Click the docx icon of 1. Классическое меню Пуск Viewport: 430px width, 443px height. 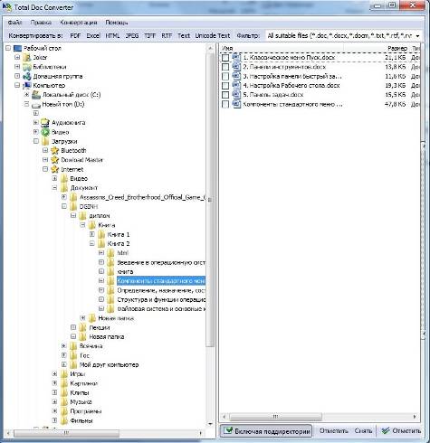(x=236, y=57)
